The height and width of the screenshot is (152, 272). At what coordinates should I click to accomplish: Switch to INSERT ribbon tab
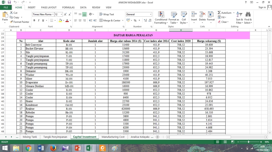click(x=31, y=7)
